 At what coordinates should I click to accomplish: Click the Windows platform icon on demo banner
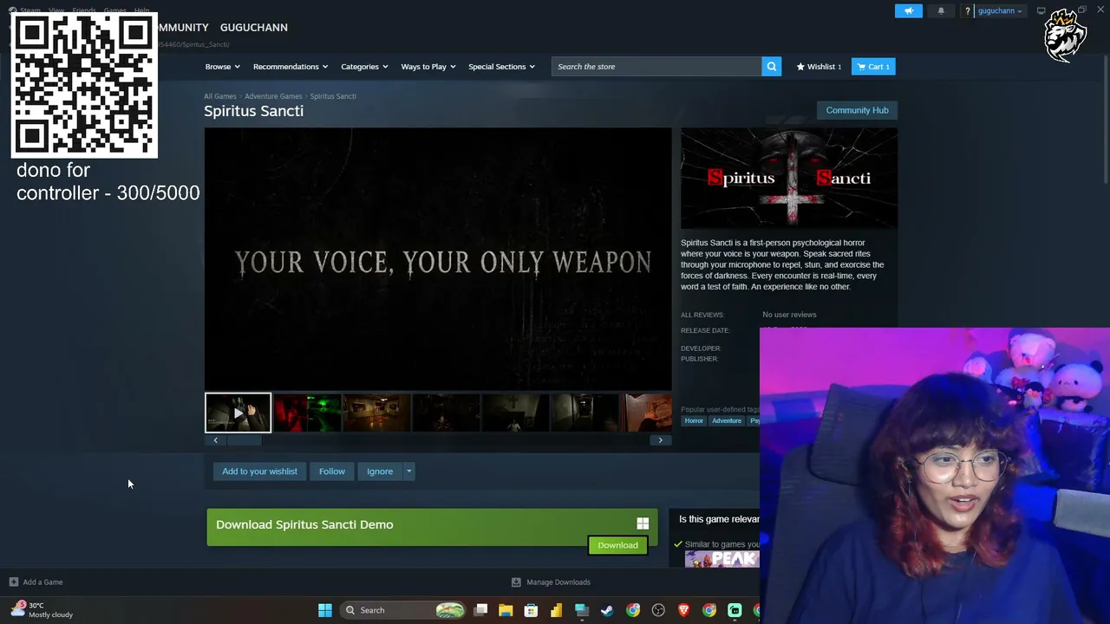[x=643, y=523]
